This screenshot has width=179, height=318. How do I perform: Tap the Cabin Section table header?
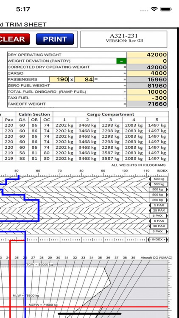pos(34,114)
